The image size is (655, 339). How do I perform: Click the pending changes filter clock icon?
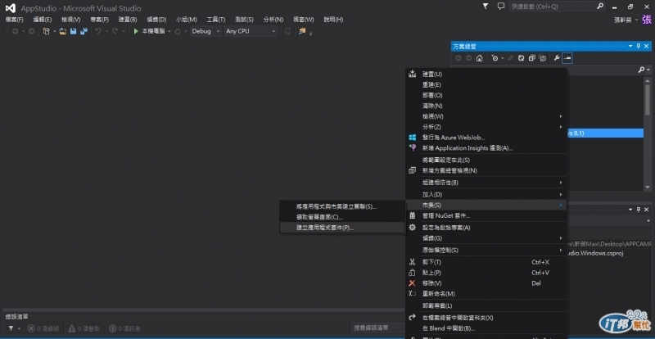click(495, 58)
